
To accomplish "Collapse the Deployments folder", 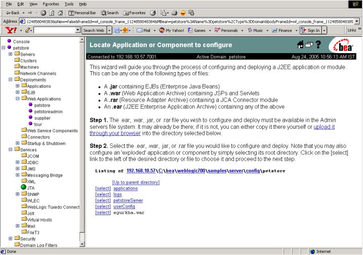I will pyautogui.click(x=10, y=79).
